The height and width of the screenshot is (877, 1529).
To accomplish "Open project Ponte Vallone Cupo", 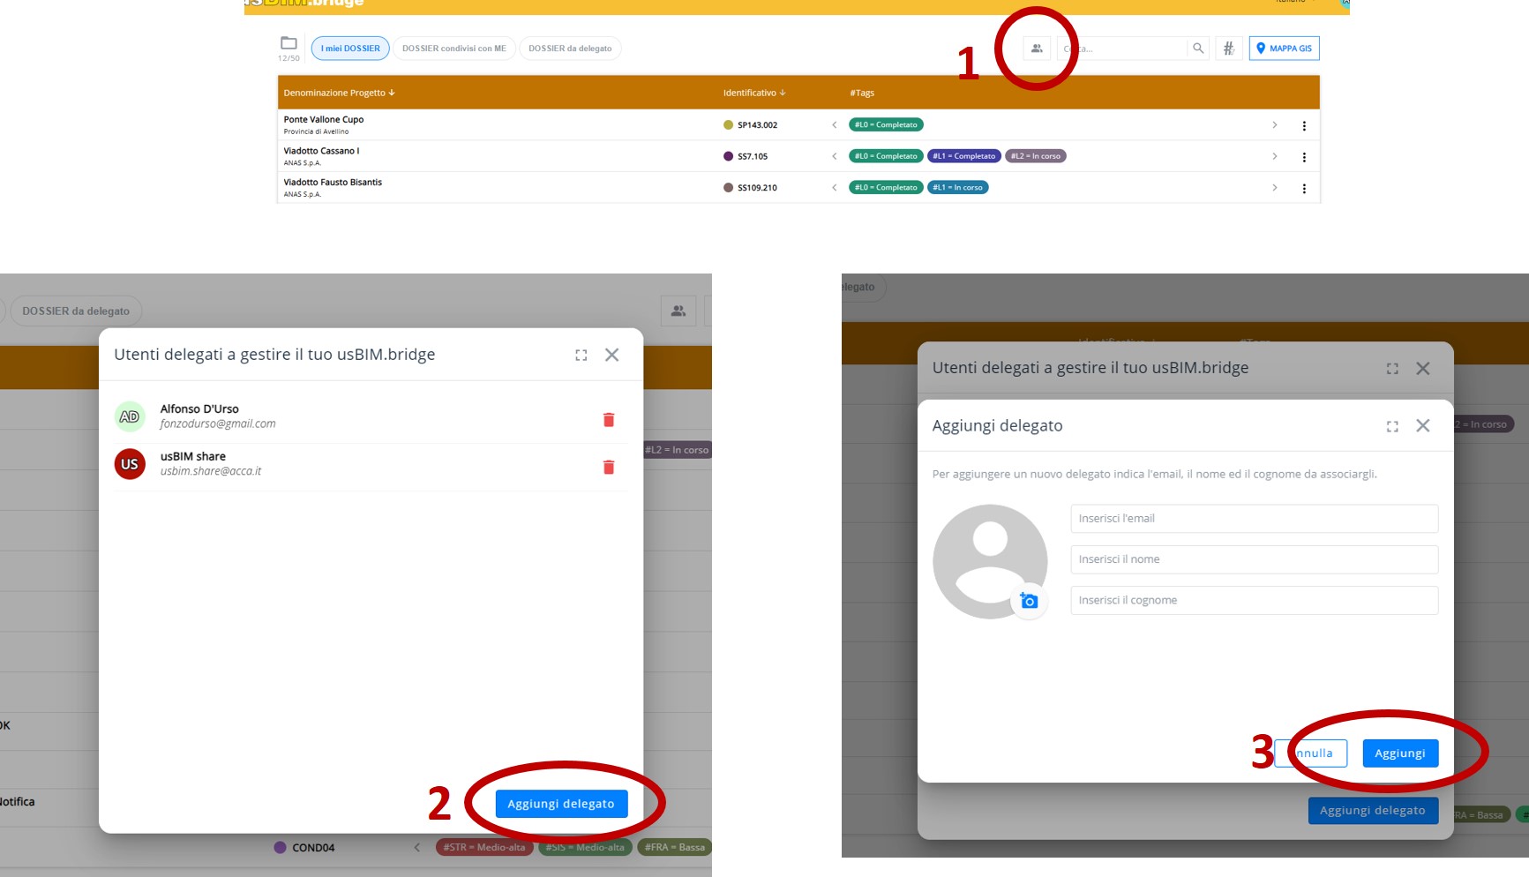I will click(x=324, y=120).
